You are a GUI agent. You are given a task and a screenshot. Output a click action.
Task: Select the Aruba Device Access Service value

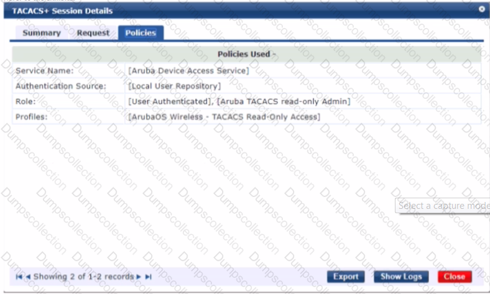(188, 71)
